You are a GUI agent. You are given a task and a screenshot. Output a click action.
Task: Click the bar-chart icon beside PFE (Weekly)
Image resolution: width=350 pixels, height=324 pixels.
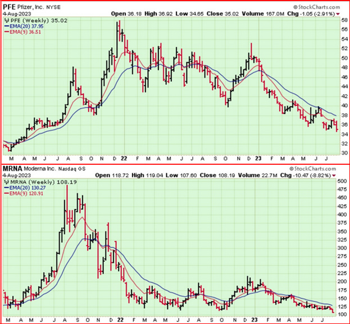coord(7,21)
